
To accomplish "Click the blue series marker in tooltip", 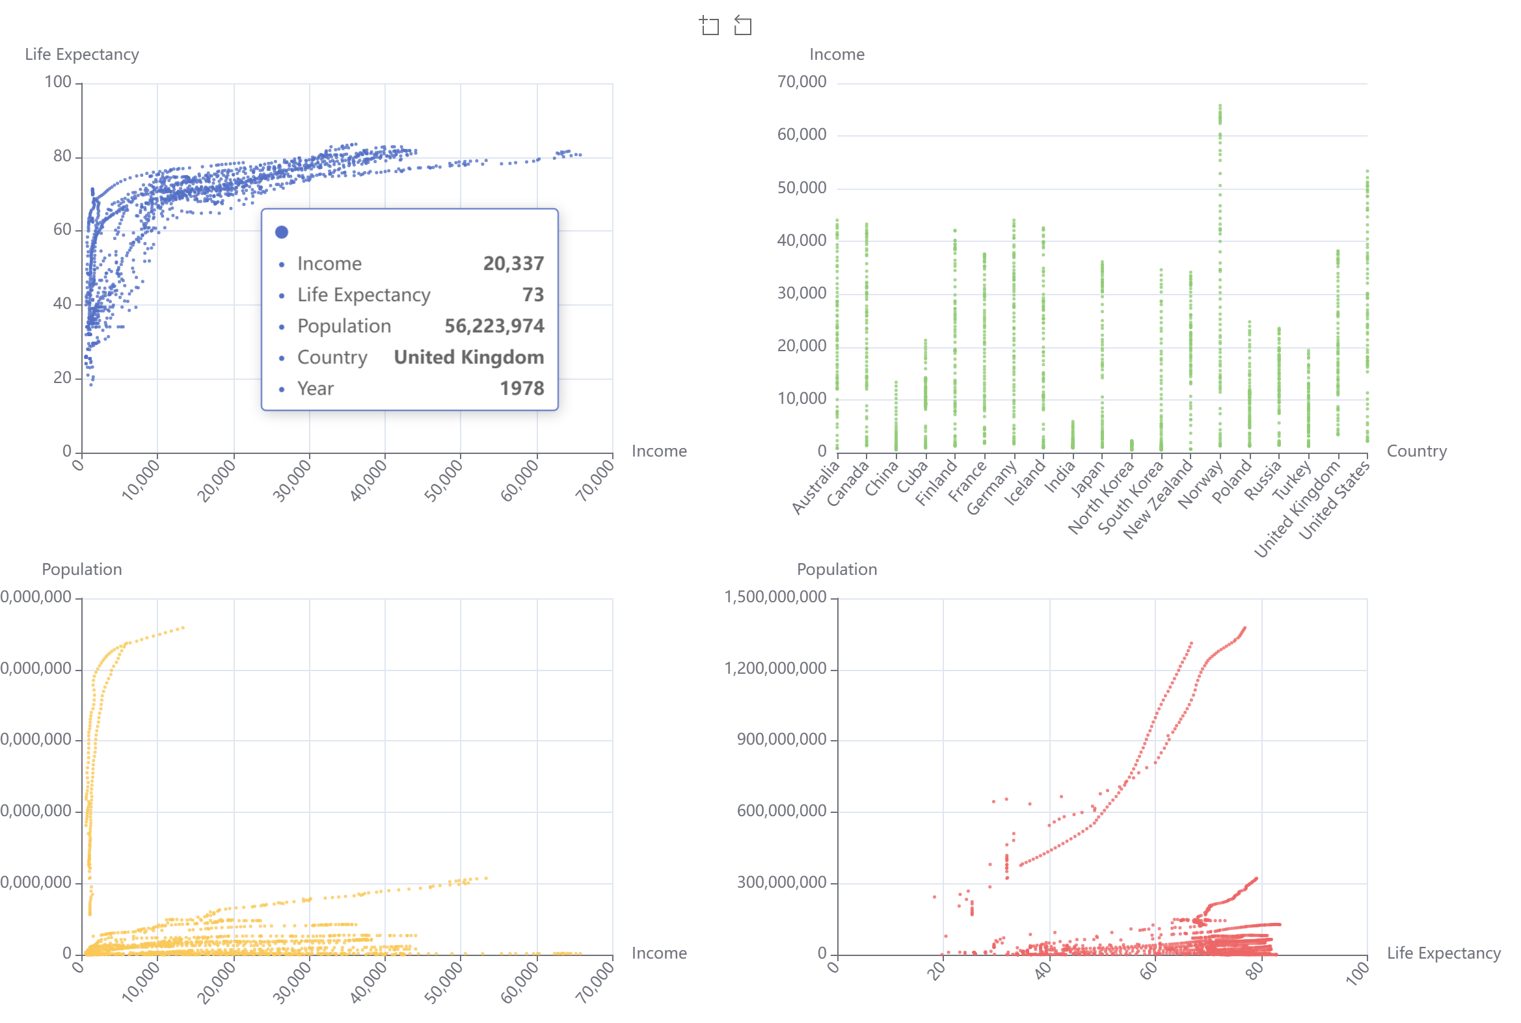I will (x=282, y=232).
